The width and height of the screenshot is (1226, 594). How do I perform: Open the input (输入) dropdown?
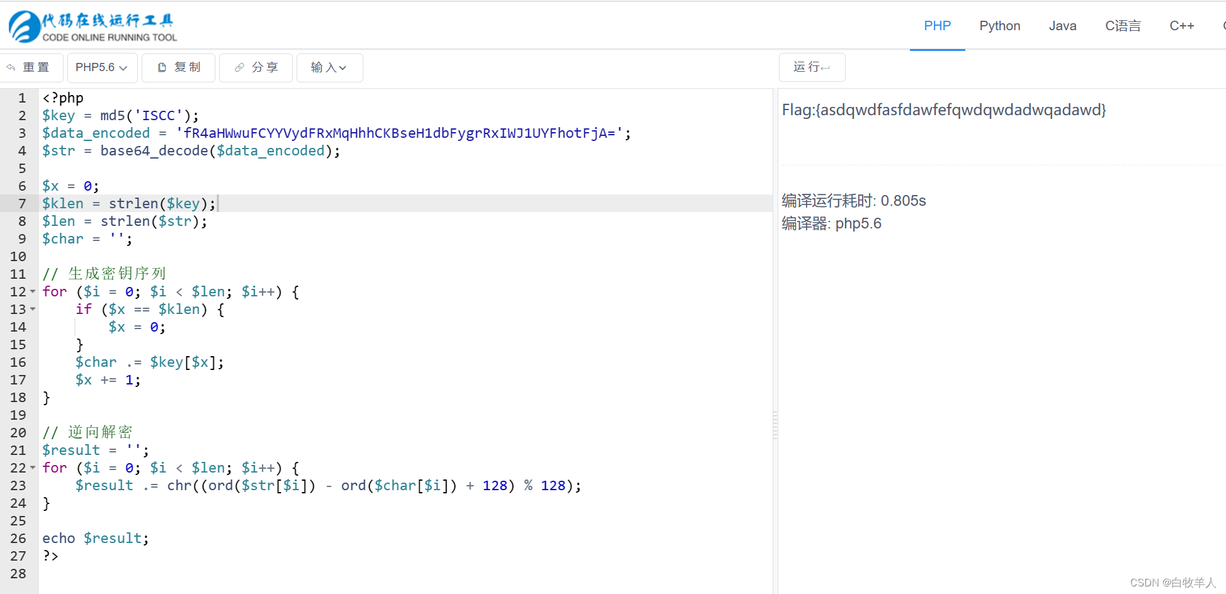click(x=329, y=67)
